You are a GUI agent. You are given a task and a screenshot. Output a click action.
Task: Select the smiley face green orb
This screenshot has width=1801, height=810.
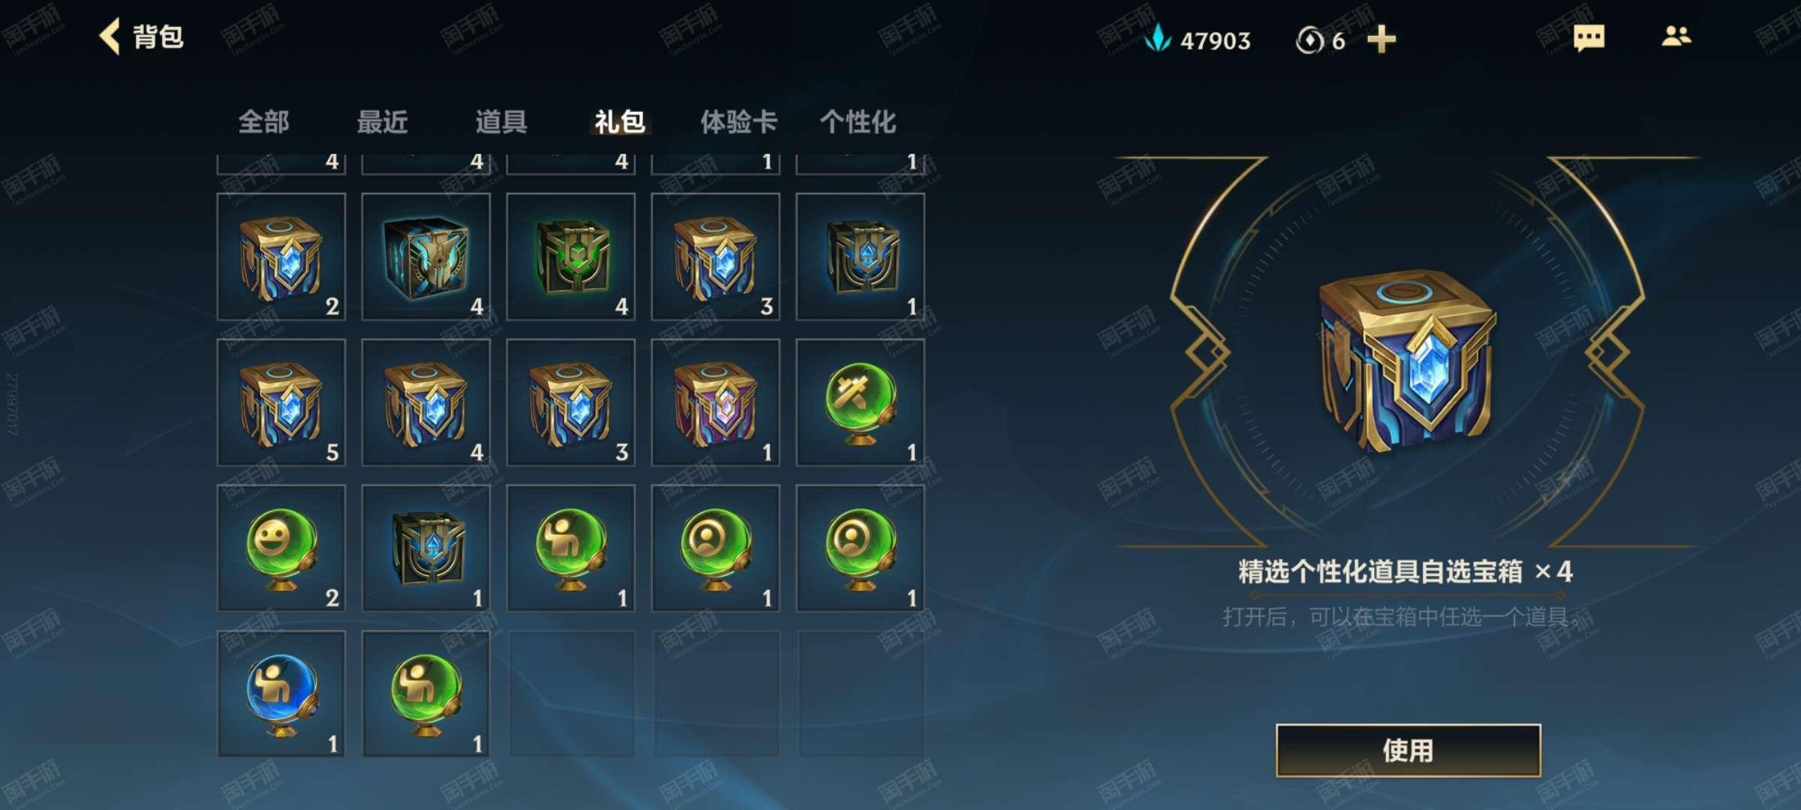click(x=281, y=548)
